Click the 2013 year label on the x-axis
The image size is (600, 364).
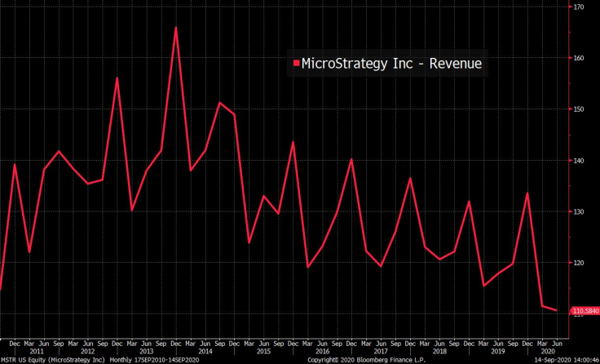pyautogui.click(x=147, y=352)
